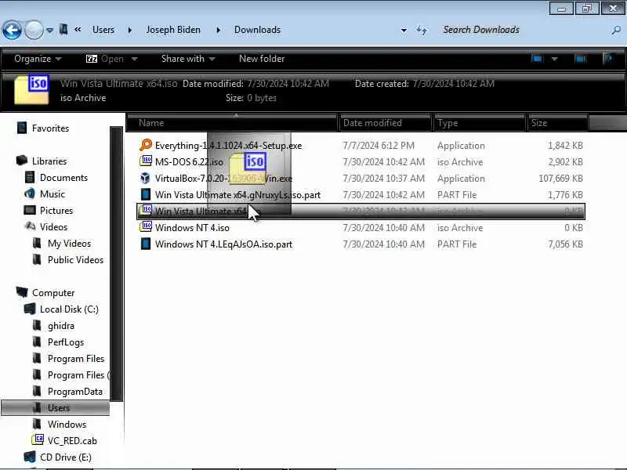Click the Computer icon in navigation pane
The width and height of the screenshot is (627, 470).
(22, 292)
